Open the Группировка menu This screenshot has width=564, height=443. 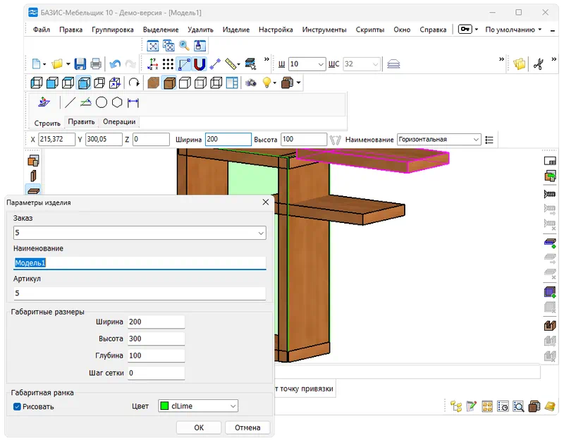coord(113,30)
